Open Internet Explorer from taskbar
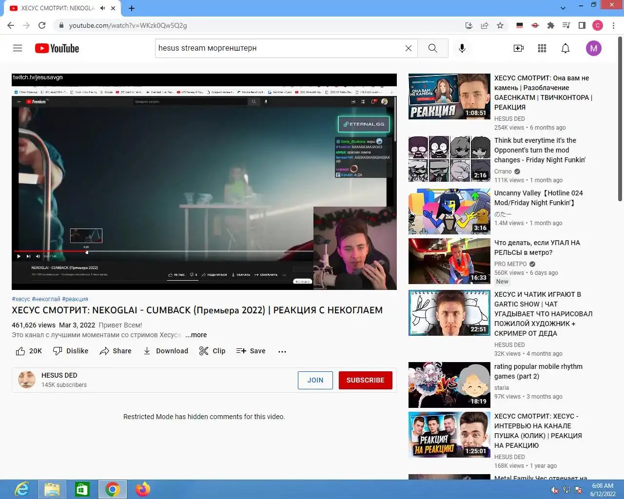This screenshot has height=499, width=624. click(x=22, y=489)
